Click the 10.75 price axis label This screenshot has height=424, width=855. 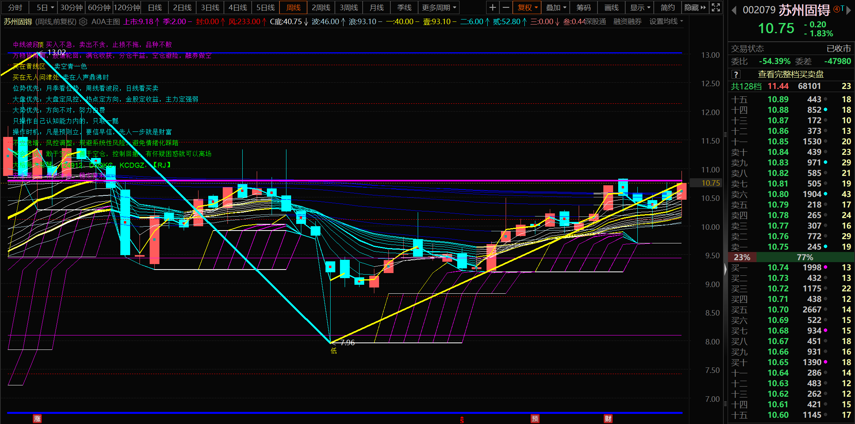pyautogui.click(x=710, y=183)
